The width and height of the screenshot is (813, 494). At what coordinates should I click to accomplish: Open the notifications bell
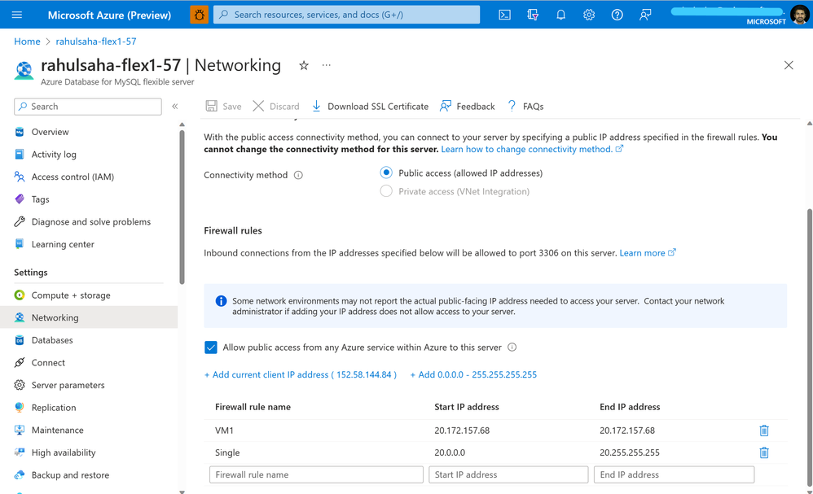(560, 15)
